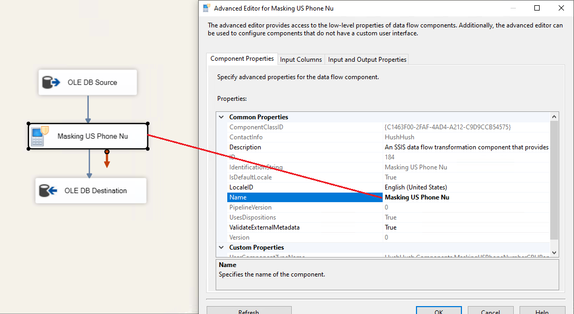Click the Cancel button
The image size is (574, 314).
pos(490,311)
